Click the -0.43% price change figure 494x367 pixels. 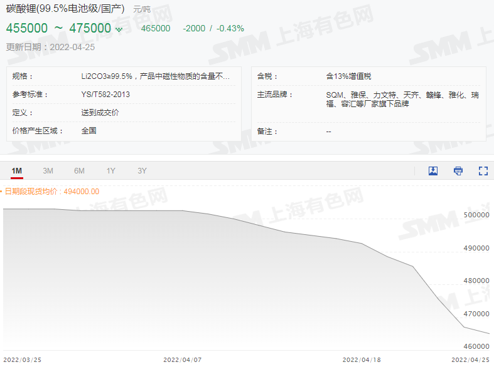tap(230, 29)
